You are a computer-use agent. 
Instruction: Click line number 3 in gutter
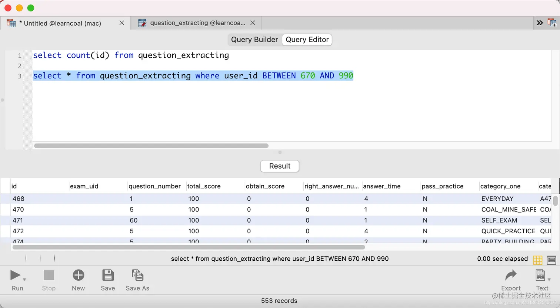coord(20,76)
